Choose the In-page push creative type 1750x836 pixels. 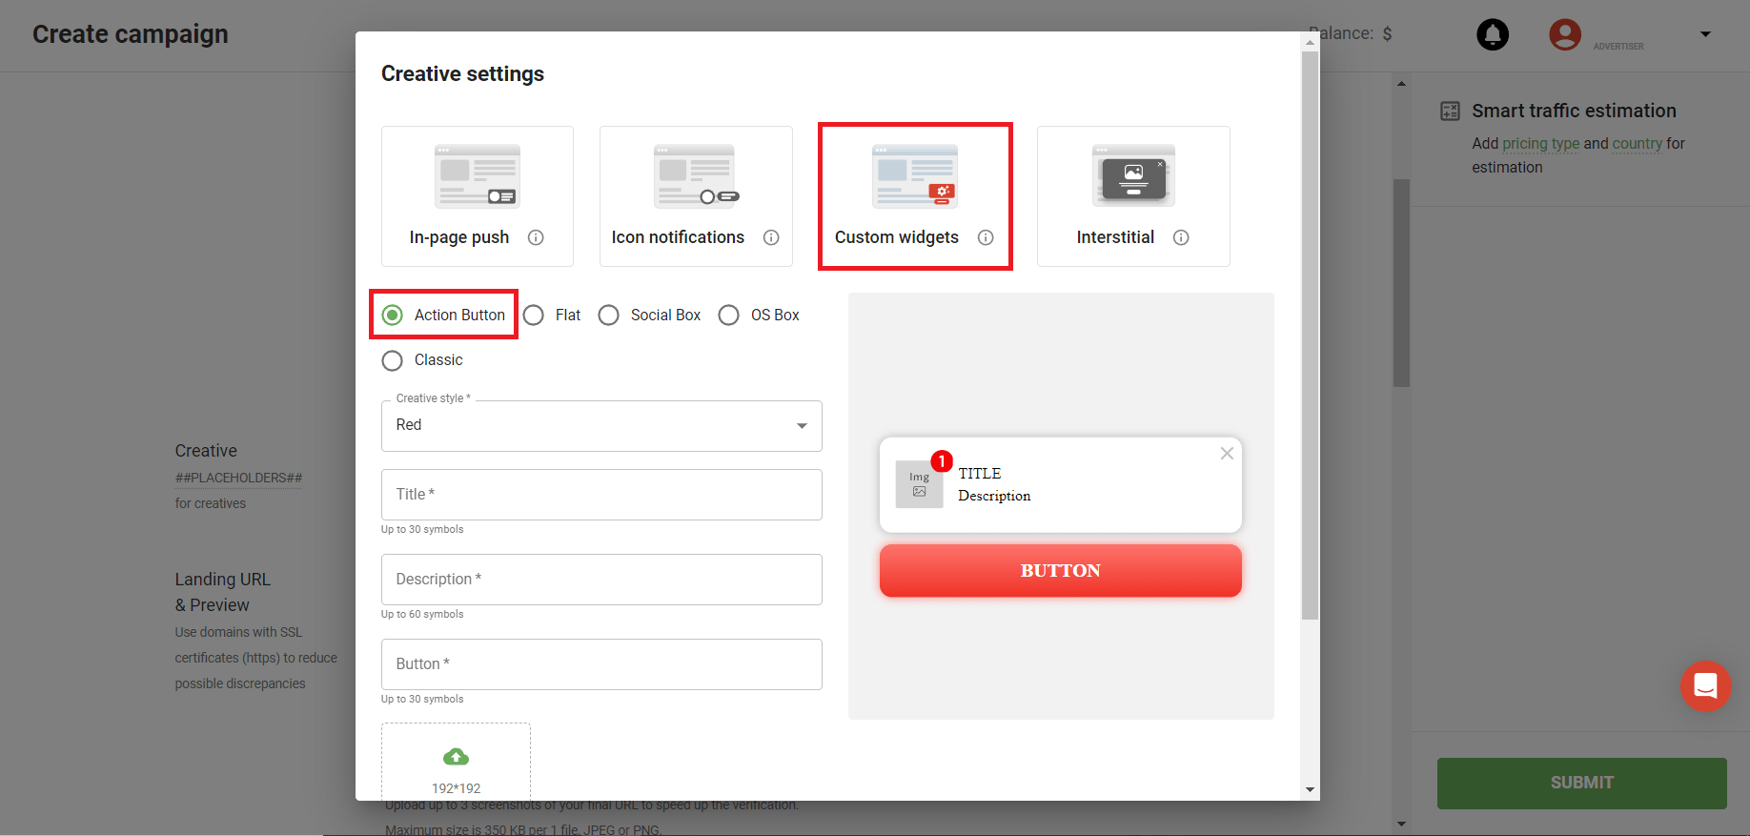tap(477, 195)
